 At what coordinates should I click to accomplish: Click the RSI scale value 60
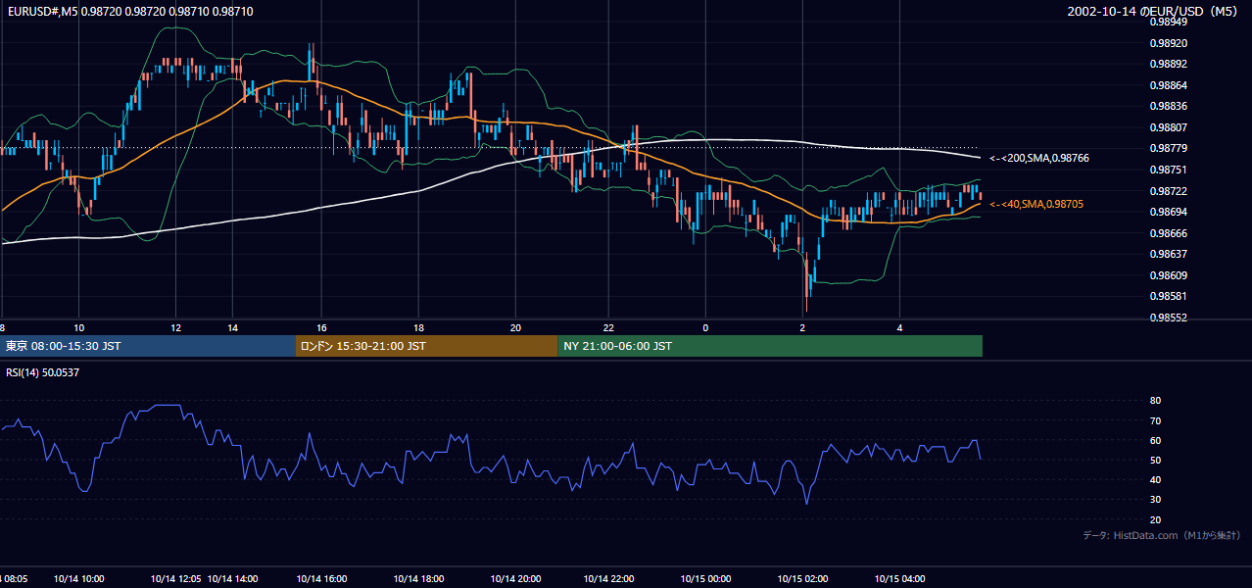(x=1155, y=440)
